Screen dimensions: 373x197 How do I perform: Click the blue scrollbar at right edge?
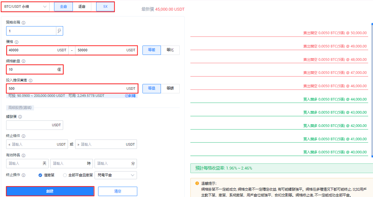pyautogui.click(x=372, y=90)
